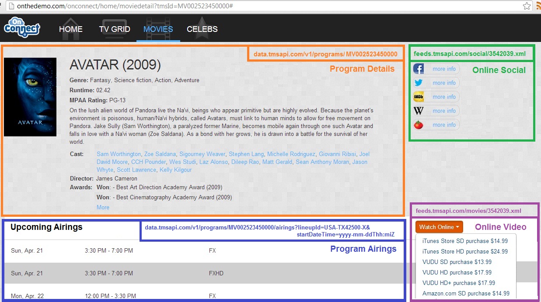
Task: Click the OnConnect logo
Action: pyautogui.click(x=22, y=27)
